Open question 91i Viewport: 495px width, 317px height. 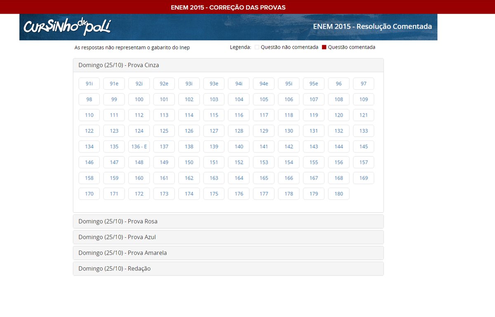pos(89,83)
